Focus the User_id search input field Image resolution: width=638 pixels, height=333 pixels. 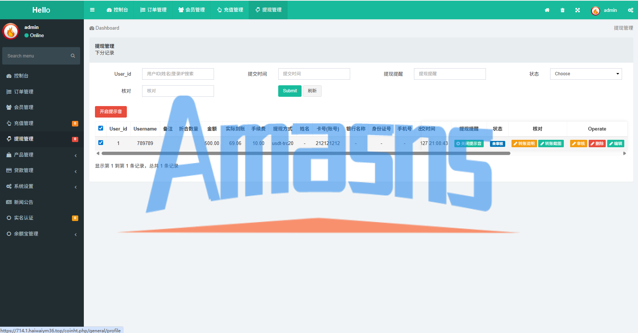178,74
